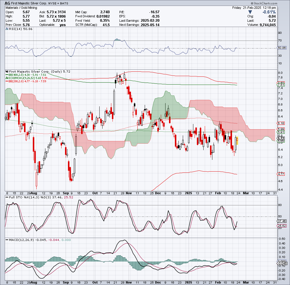Click the 50.86 RSI axis value tag
The image size is (290, 285).
click(x=282, y=48)
